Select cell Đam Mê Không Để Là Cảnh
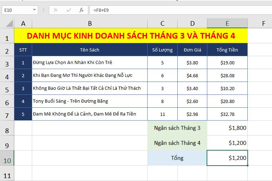The height and width of the screenshot is (181, 272). [x=90, y=114]
